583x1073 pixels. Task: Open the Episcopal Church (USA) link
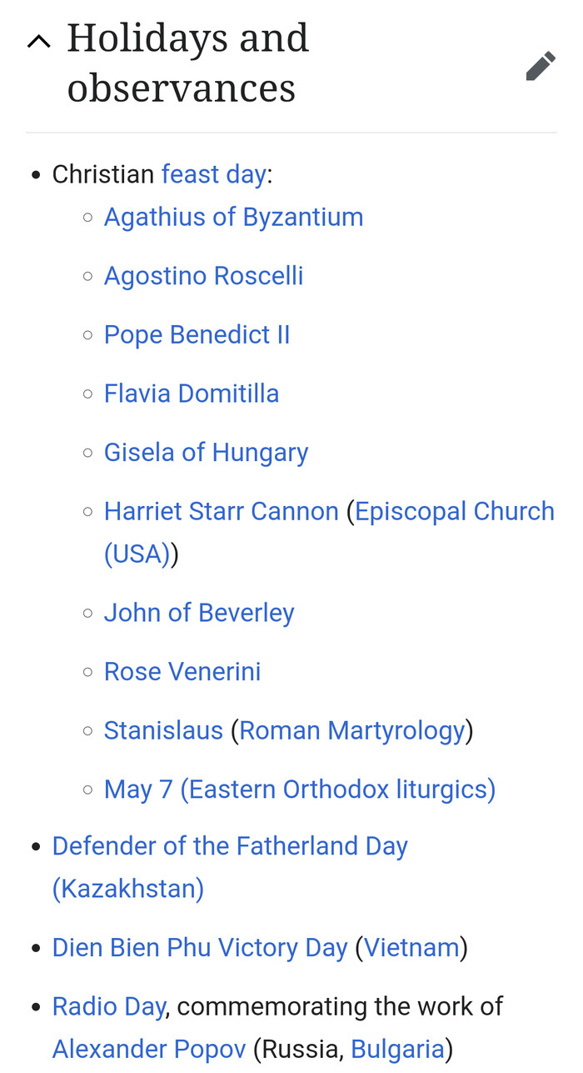point(454,511)
